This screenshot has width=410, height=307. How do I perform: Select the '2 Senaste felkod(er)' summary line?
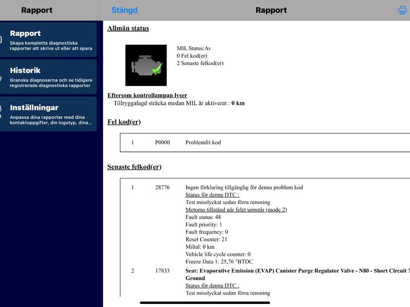pyautogui.click(x=200, y=63)
